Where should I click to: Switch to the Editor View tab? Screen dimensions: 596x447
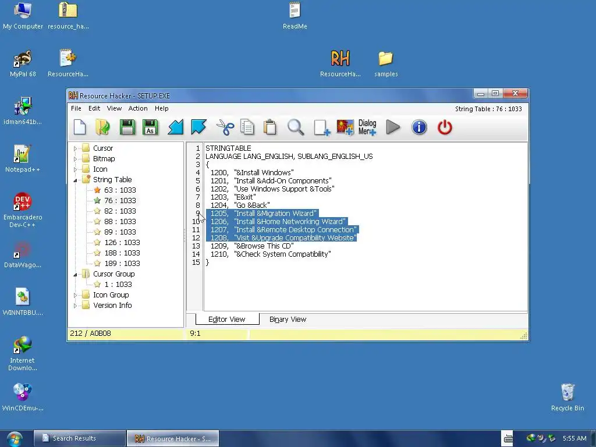coord(227,320)
